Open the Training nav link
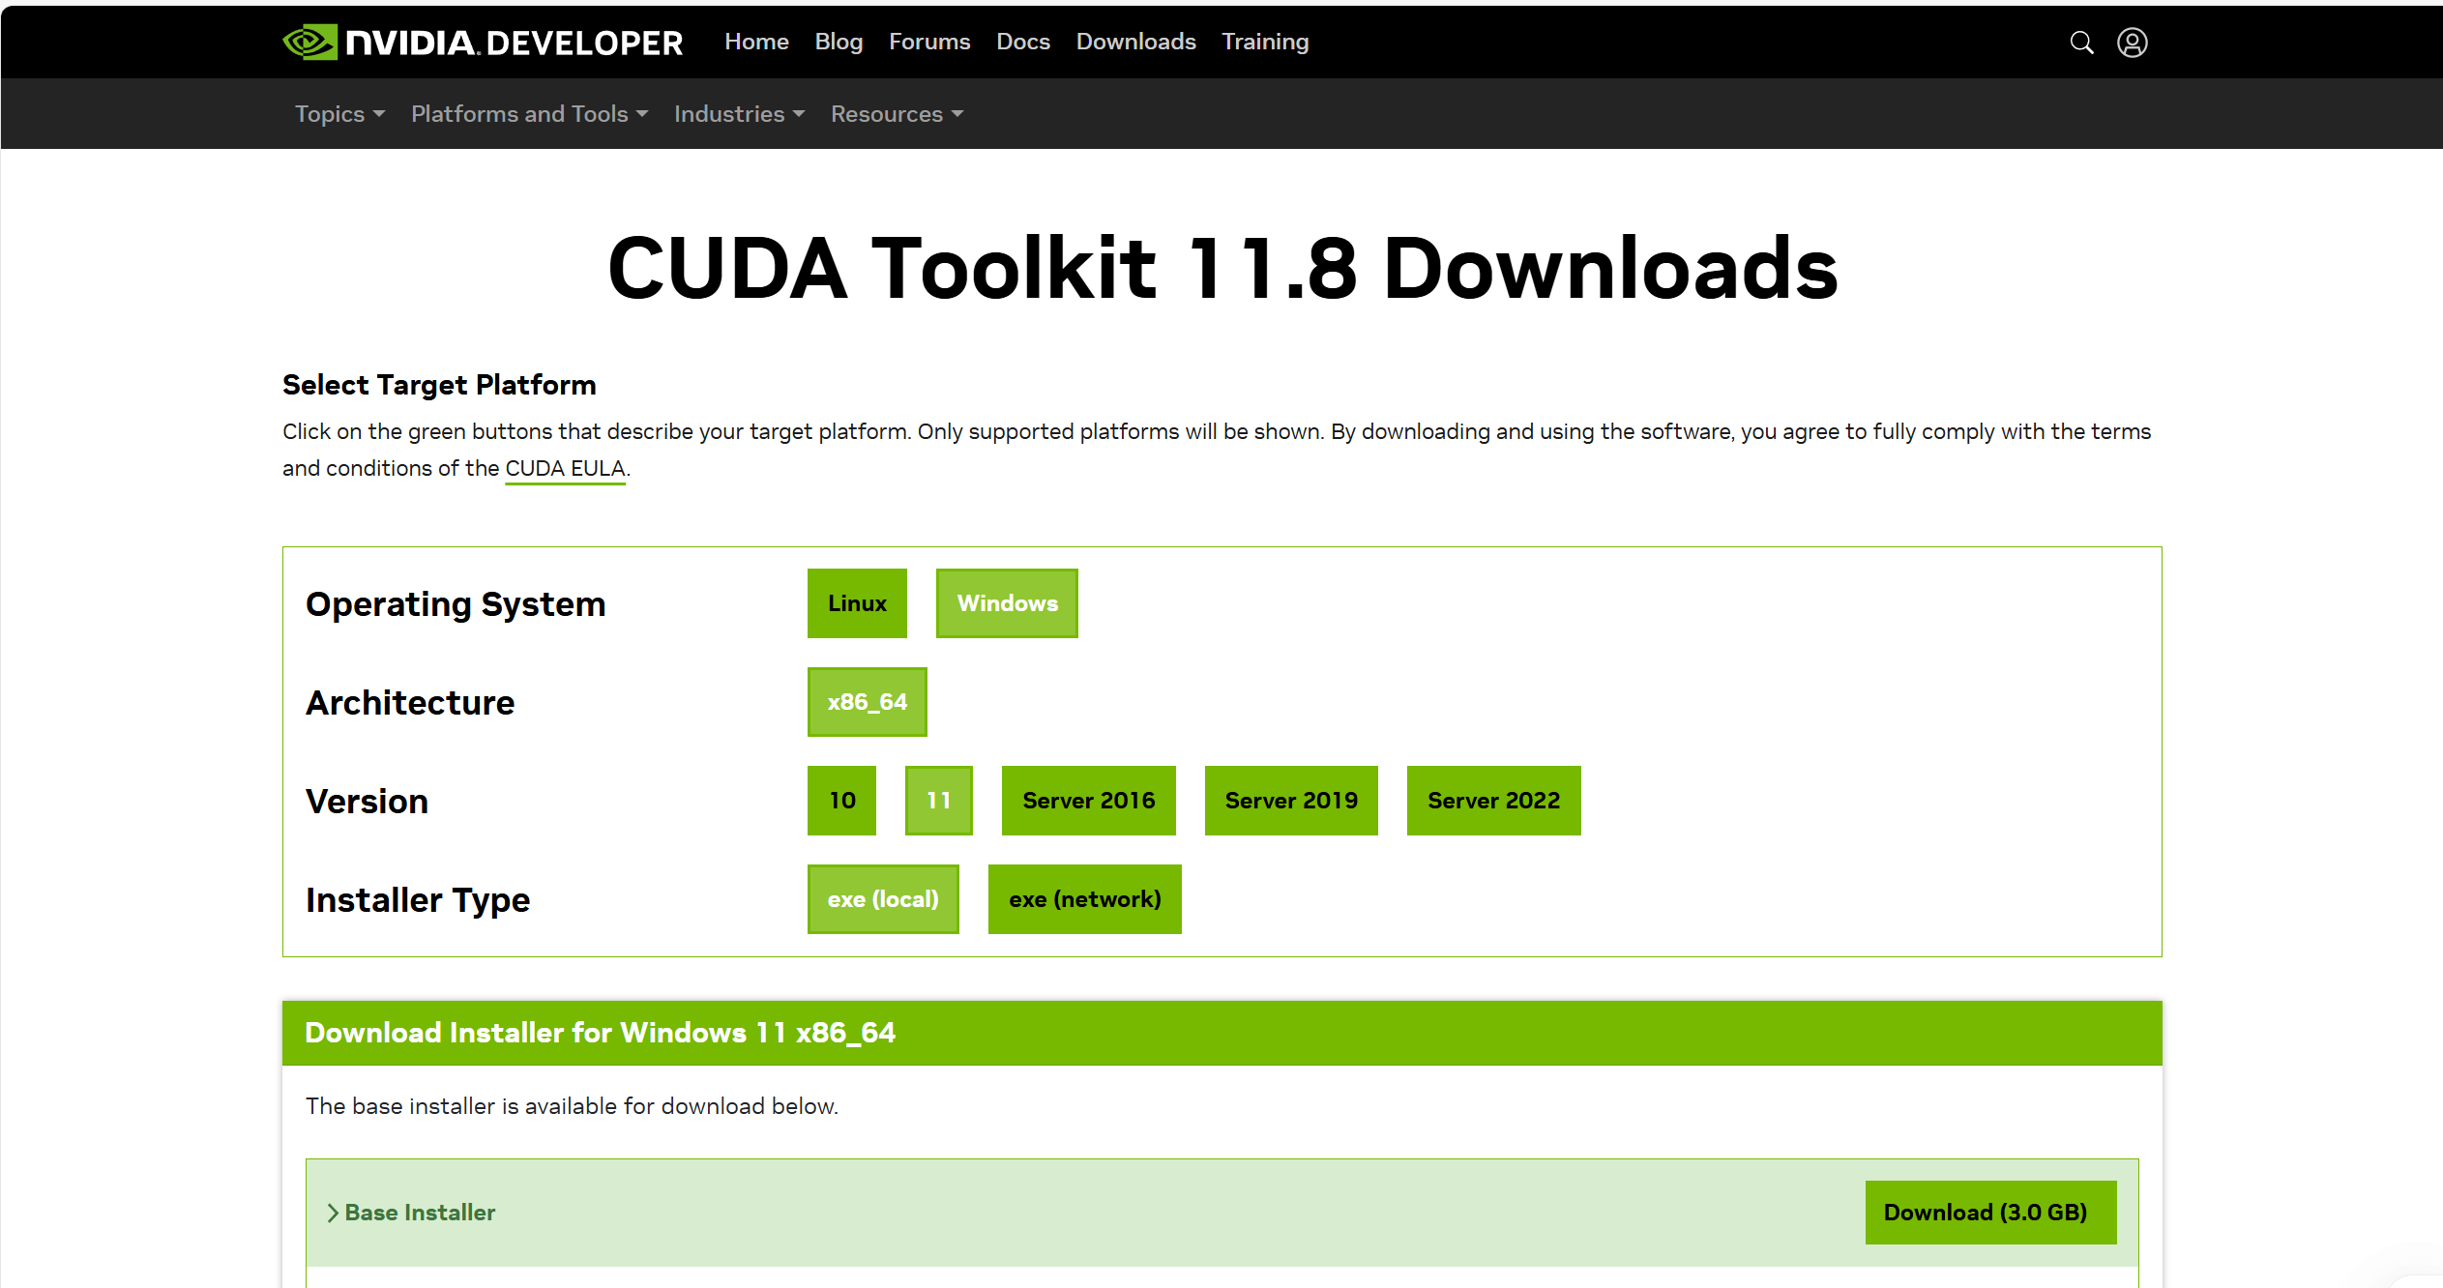2443x1288 pixels. point(1265,42)
